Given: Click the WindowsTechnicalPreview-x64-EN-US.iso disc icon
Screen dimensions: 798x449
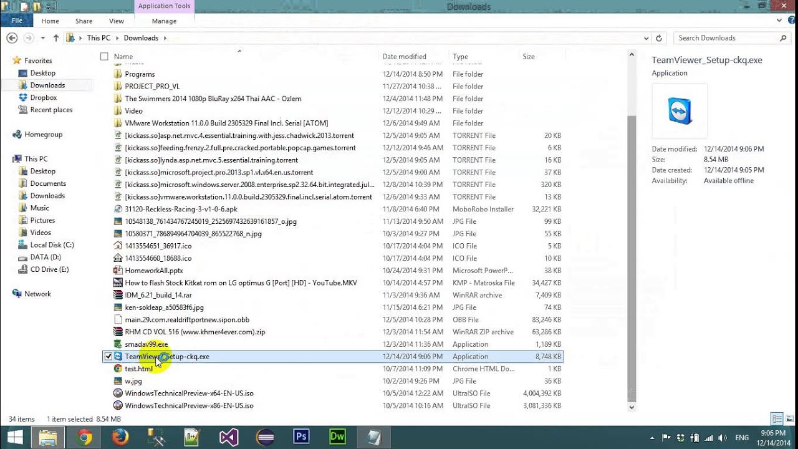Looking at the screenshot, I should pyautogui.click(x=118, y=393).
